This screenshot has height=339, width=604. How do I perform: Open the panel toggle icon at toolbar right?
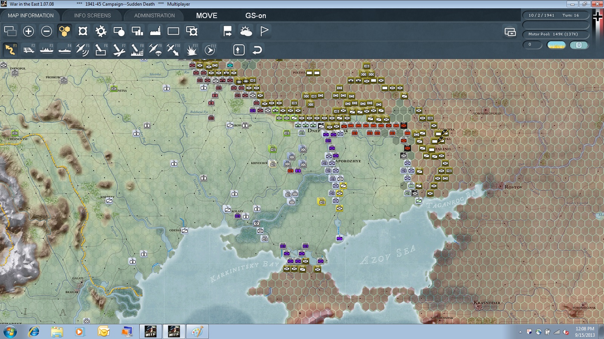tap(510, 32)
